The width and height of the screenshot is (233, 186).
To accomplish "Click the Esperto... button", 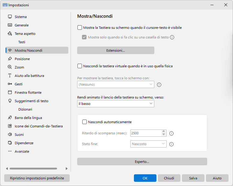I will (x=142, y=161).
